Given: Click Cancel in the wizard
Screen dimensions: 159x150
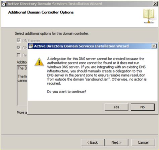Looking at the screenshot, I should 143,142.
